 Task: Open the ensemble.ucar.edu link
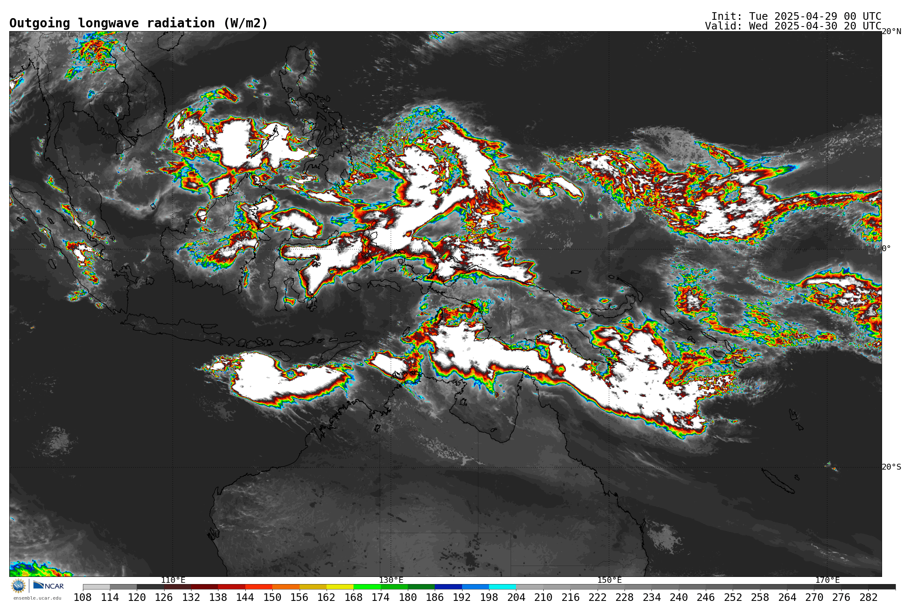point(37,598)
